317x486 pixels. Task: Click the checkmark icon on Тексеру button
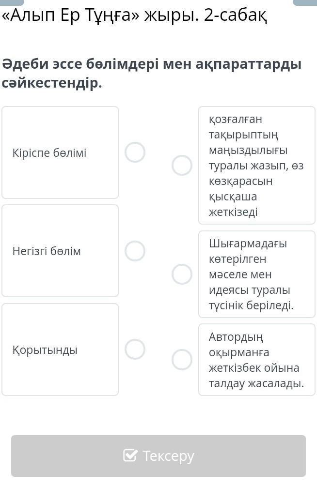click(x=130, y=456)
